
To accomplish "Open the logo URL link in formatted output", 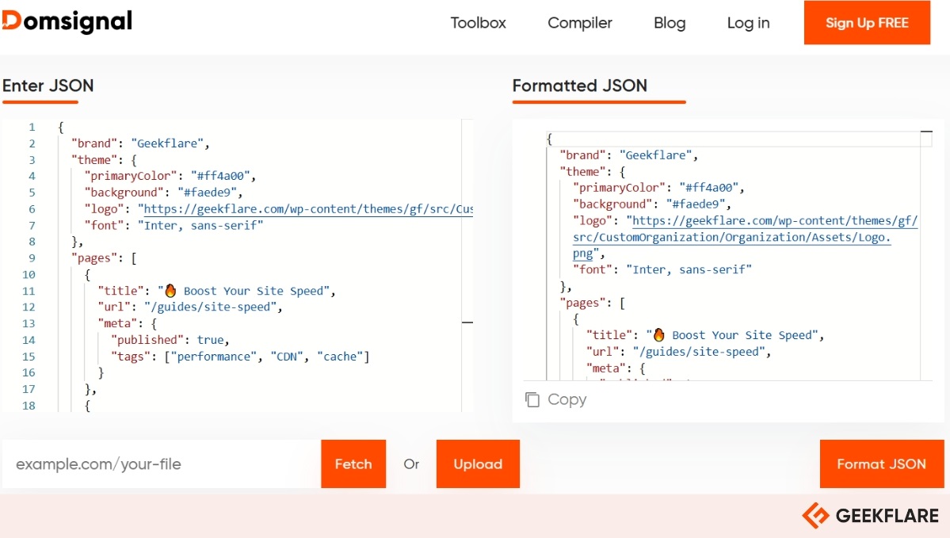I will click(x=746, y=237).
